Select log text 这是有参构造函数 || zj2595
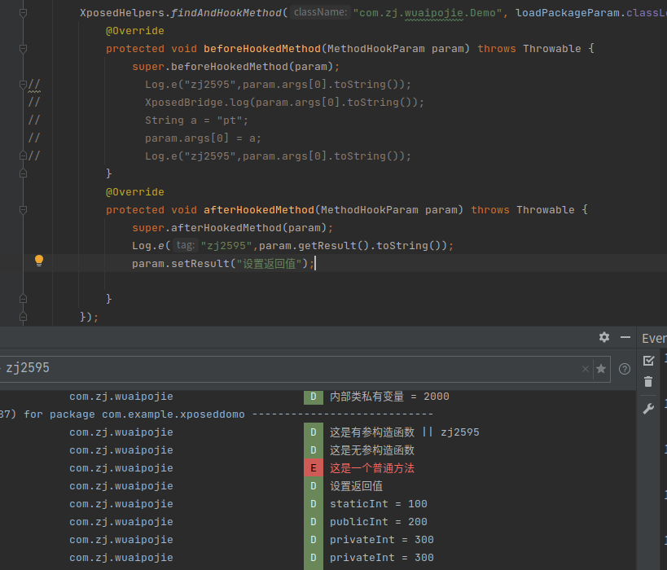Screen dimensions: 667x570 pyautogui.click(x=405, y=432)
